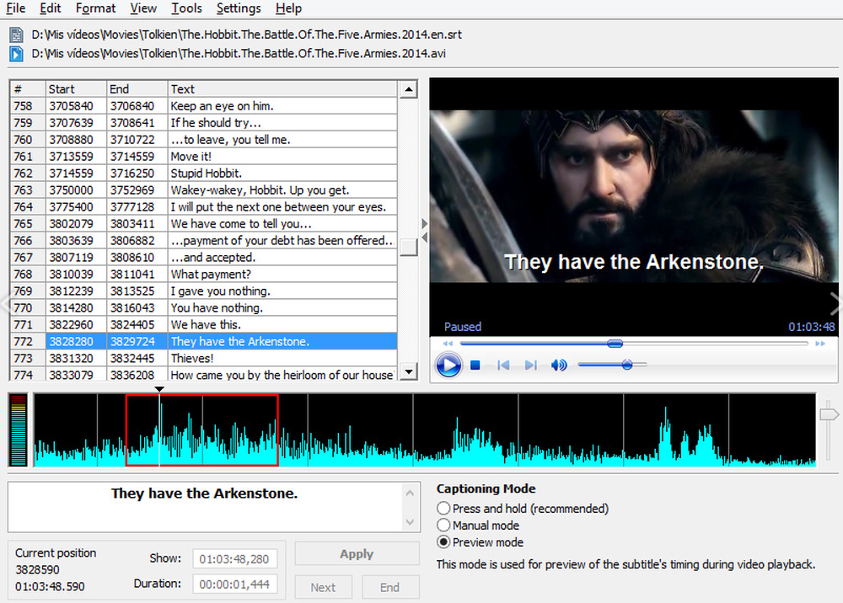This screenshot has width=843, height=603.
Task: Select subtitle row 'You have nothing.'
Action: [x=204, y=307]
